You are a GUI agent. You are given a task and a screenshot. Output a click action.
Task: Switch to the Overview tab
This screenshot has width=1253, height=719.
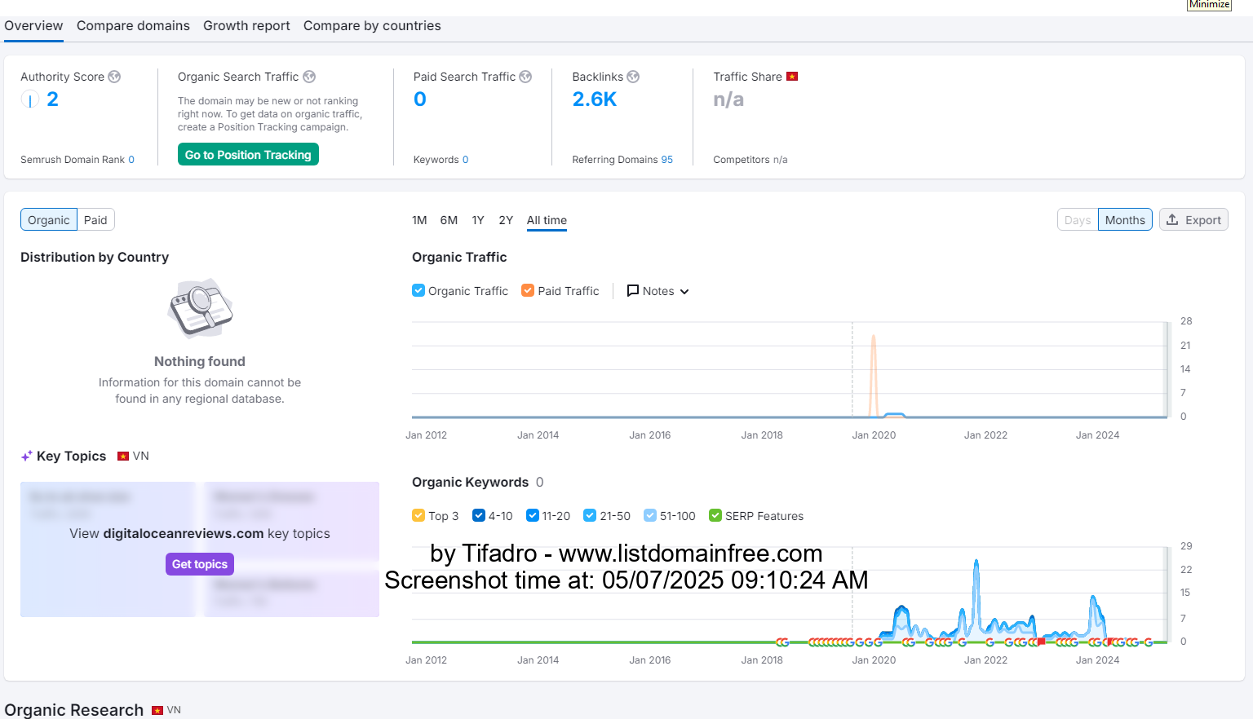tap(33, 26)
